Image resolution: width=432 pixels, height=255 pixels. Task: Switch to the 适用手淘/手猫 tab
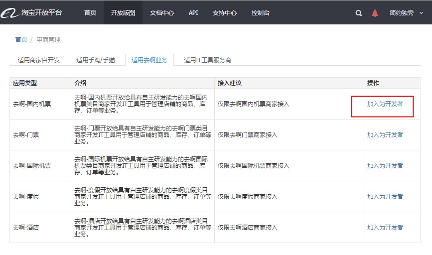[96, 60]
